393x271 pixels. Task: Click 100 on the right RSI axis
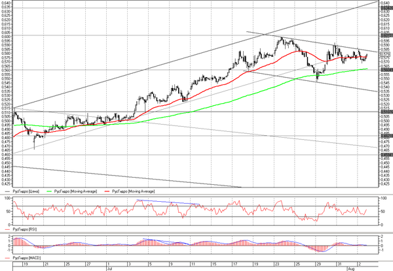point(383,199)
